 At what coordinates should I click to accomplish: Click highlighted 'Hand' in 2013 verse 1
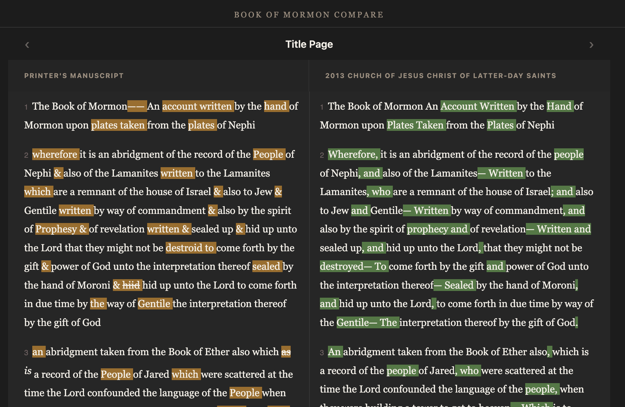560,106
